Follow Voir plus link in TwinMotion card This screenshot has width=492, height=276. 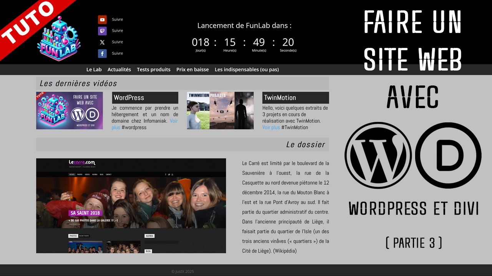271,127
